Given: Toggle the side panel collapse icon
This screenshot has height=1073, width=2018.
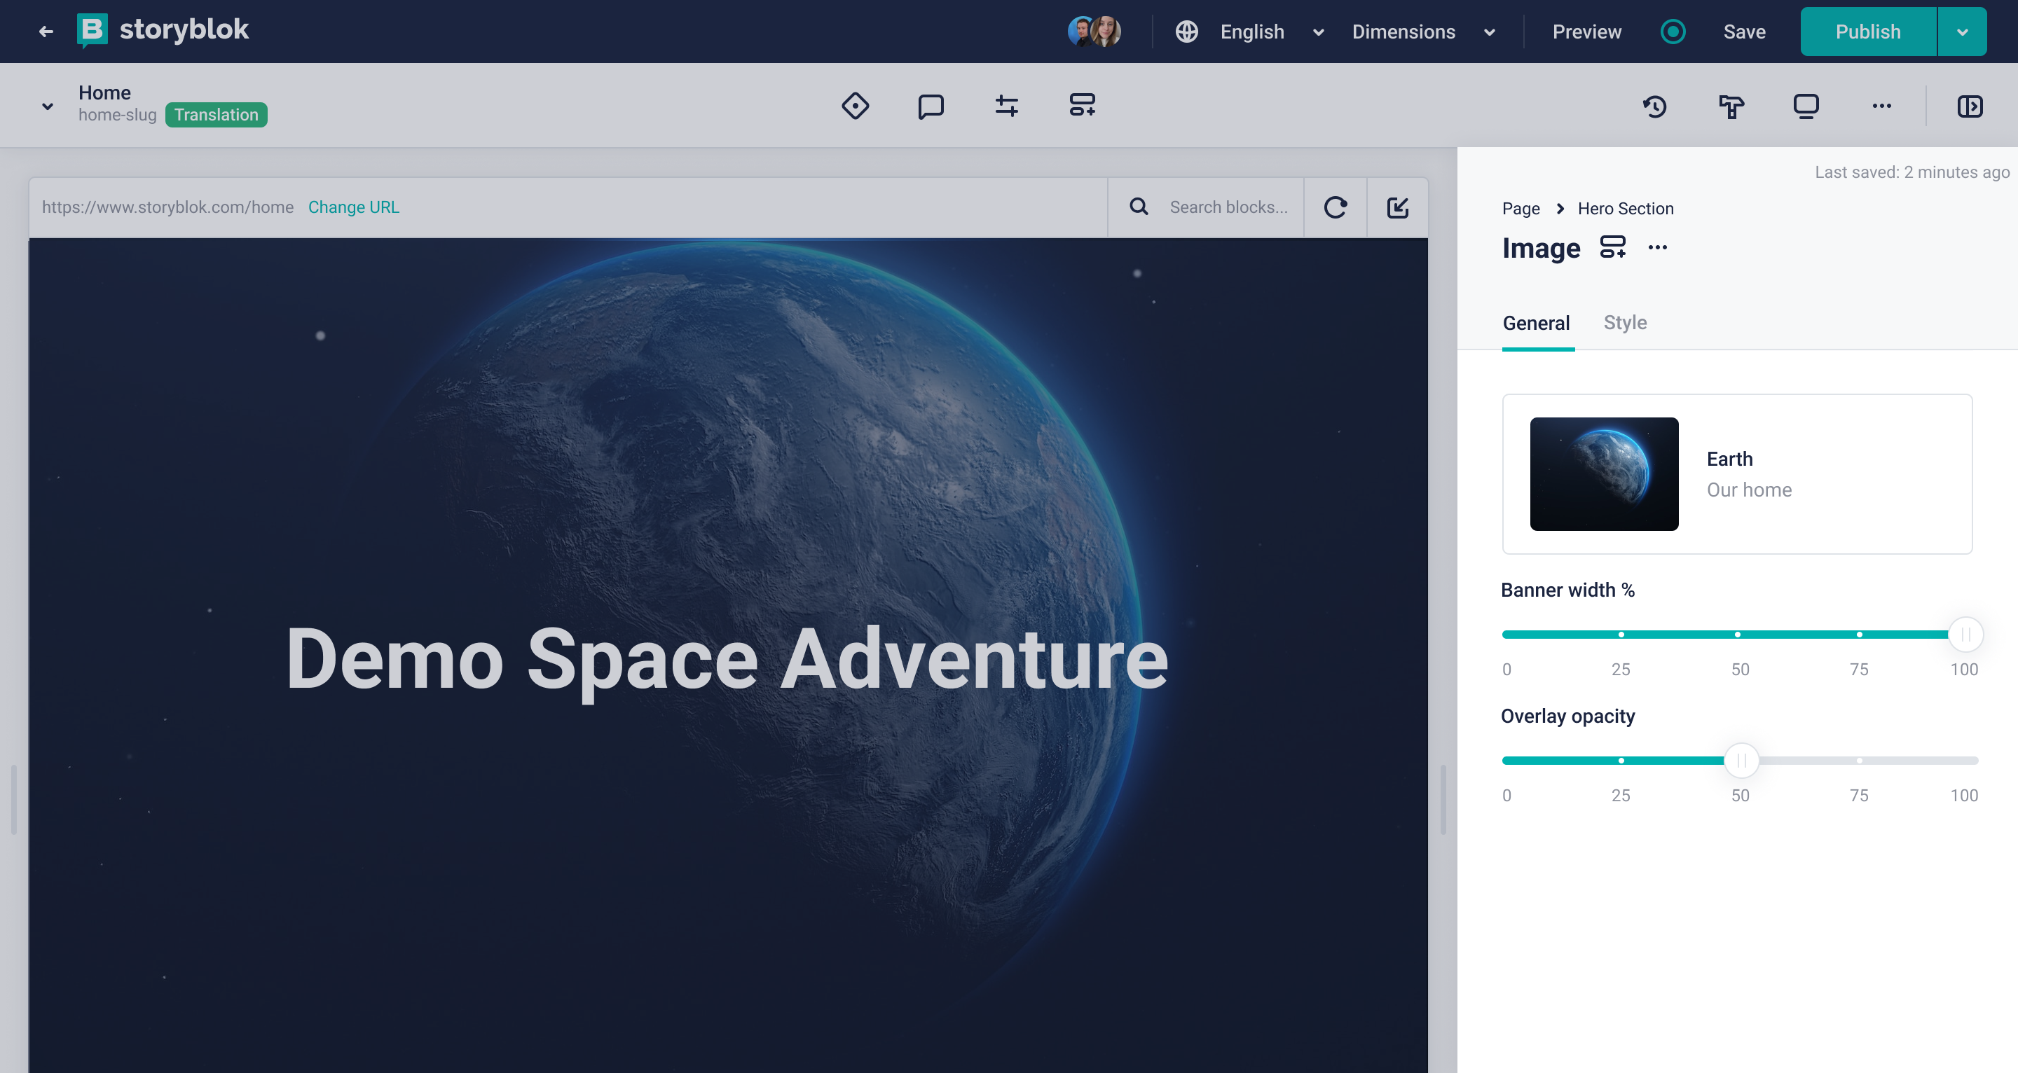Looking at the screenshot, I should tap(1970, 106).
